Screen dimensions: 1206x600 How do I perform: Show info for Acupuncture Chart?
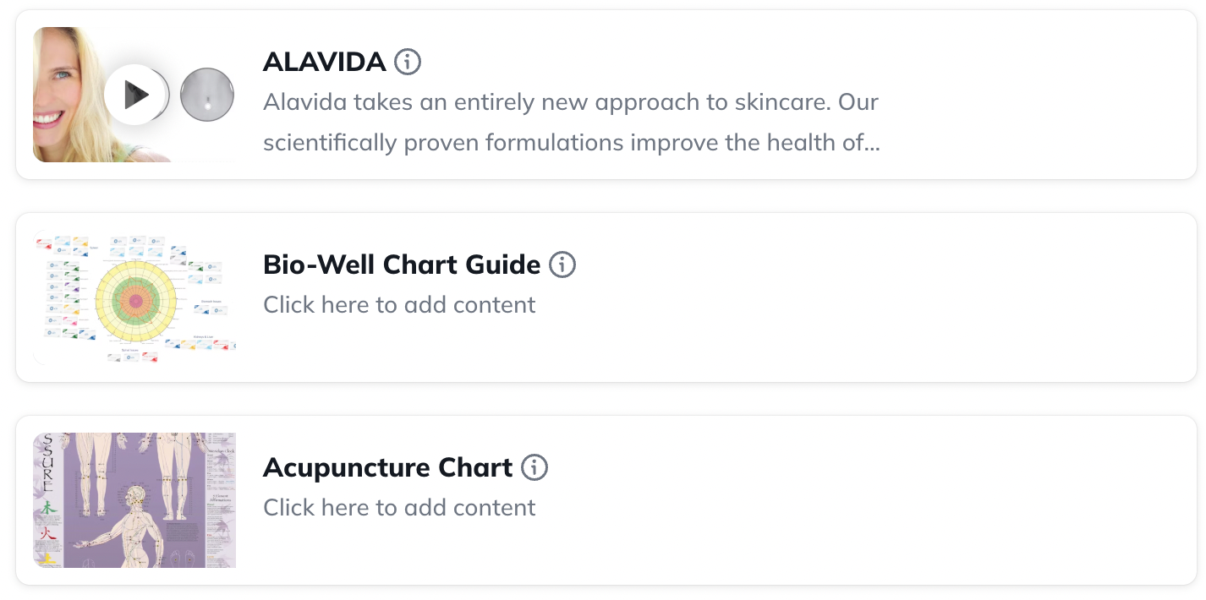coord(534,467)
